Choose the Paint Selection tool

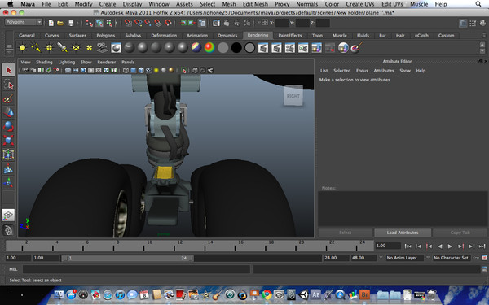(8, 98)
